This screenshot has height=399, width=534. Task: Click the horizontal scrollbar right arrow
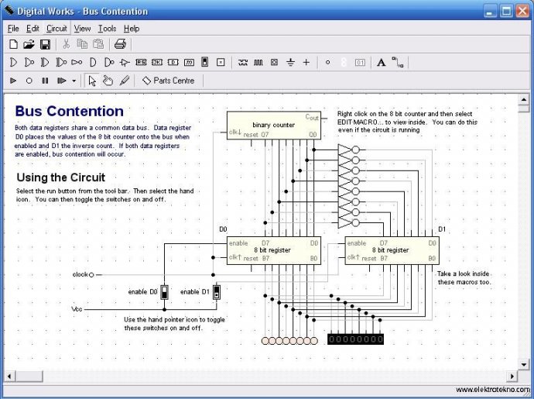(512, 377)
